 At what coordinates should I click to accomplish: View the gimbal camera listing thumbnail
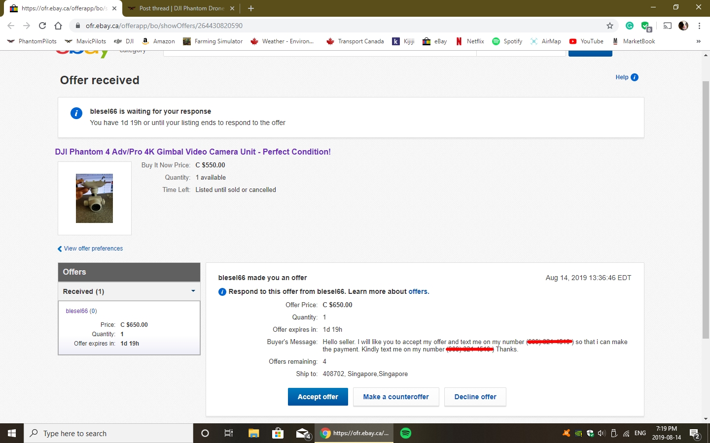[94, 198]
